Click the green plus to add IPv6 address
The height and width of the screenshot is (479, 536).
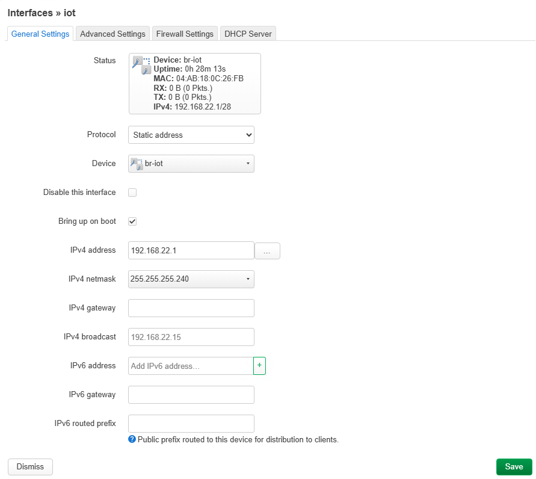pos(259,365)
